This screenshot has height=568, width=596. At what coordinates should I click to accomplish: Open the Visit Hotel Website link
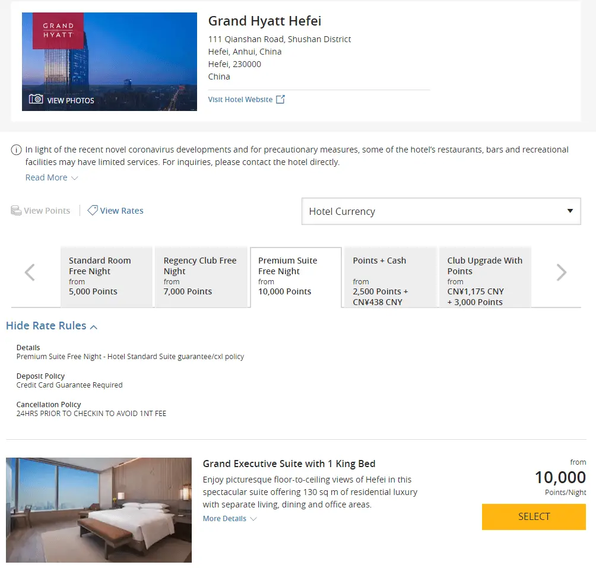point(240,100)
